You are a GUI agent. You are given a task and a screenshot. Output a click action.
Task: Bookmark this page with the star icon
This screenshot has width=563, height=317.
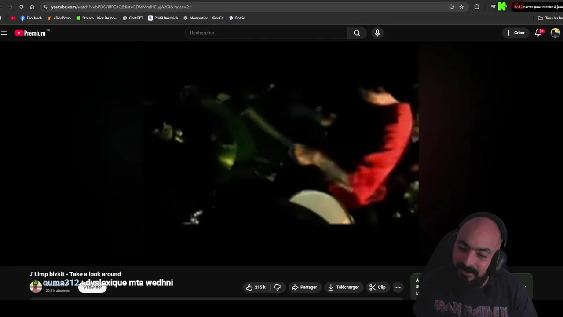click(461, 7)
